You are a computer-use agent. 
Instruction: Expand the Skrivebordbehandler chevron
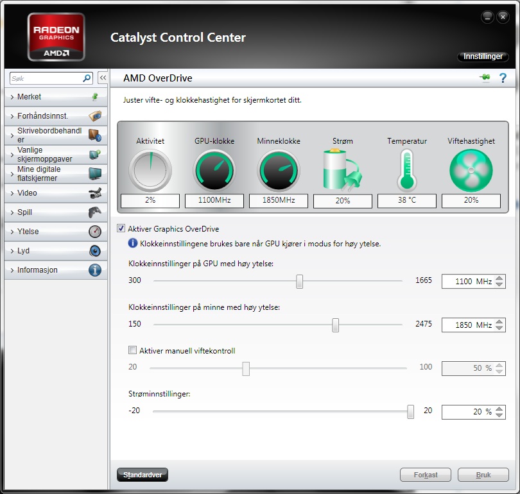[x=12, y=135]
